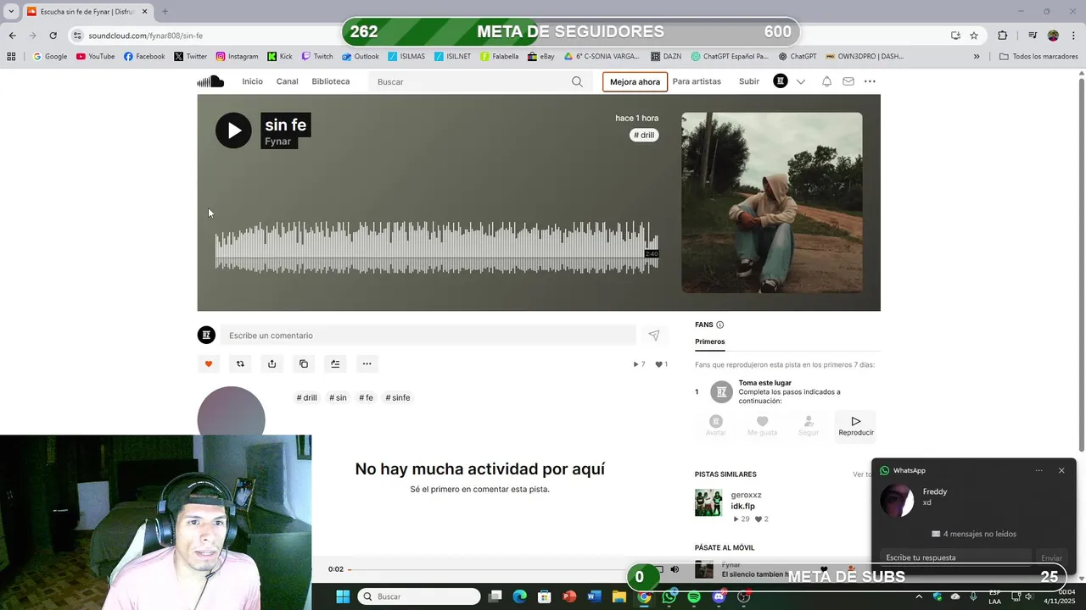
Task: Open the SoundCloud logo home link
Action: (210, 81)
